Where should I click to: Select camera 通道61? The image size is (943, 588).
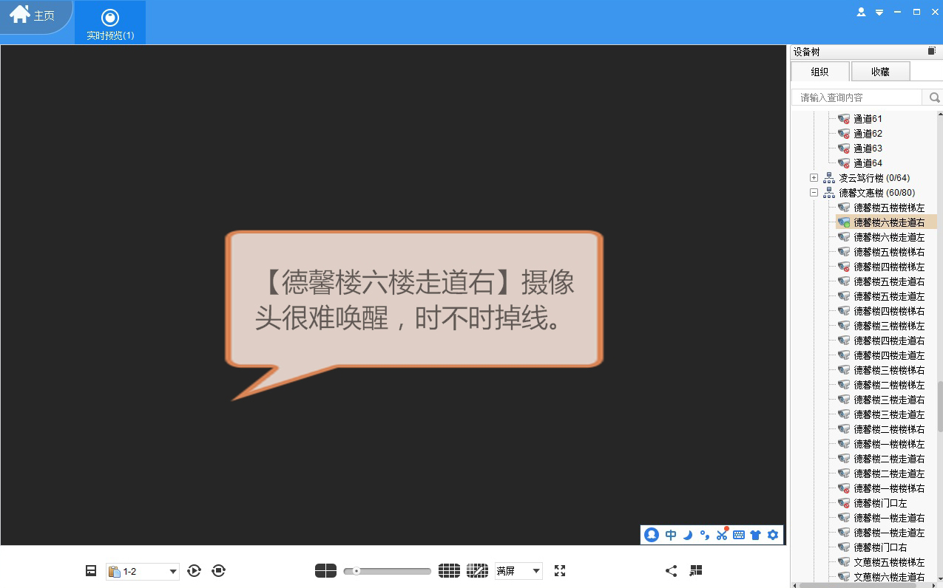pyautogui.click(x=868, y=119)
